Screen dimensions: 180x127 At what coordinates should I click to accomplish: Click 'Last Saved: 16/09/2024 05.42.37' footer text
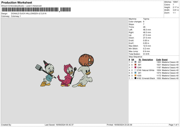59,125
